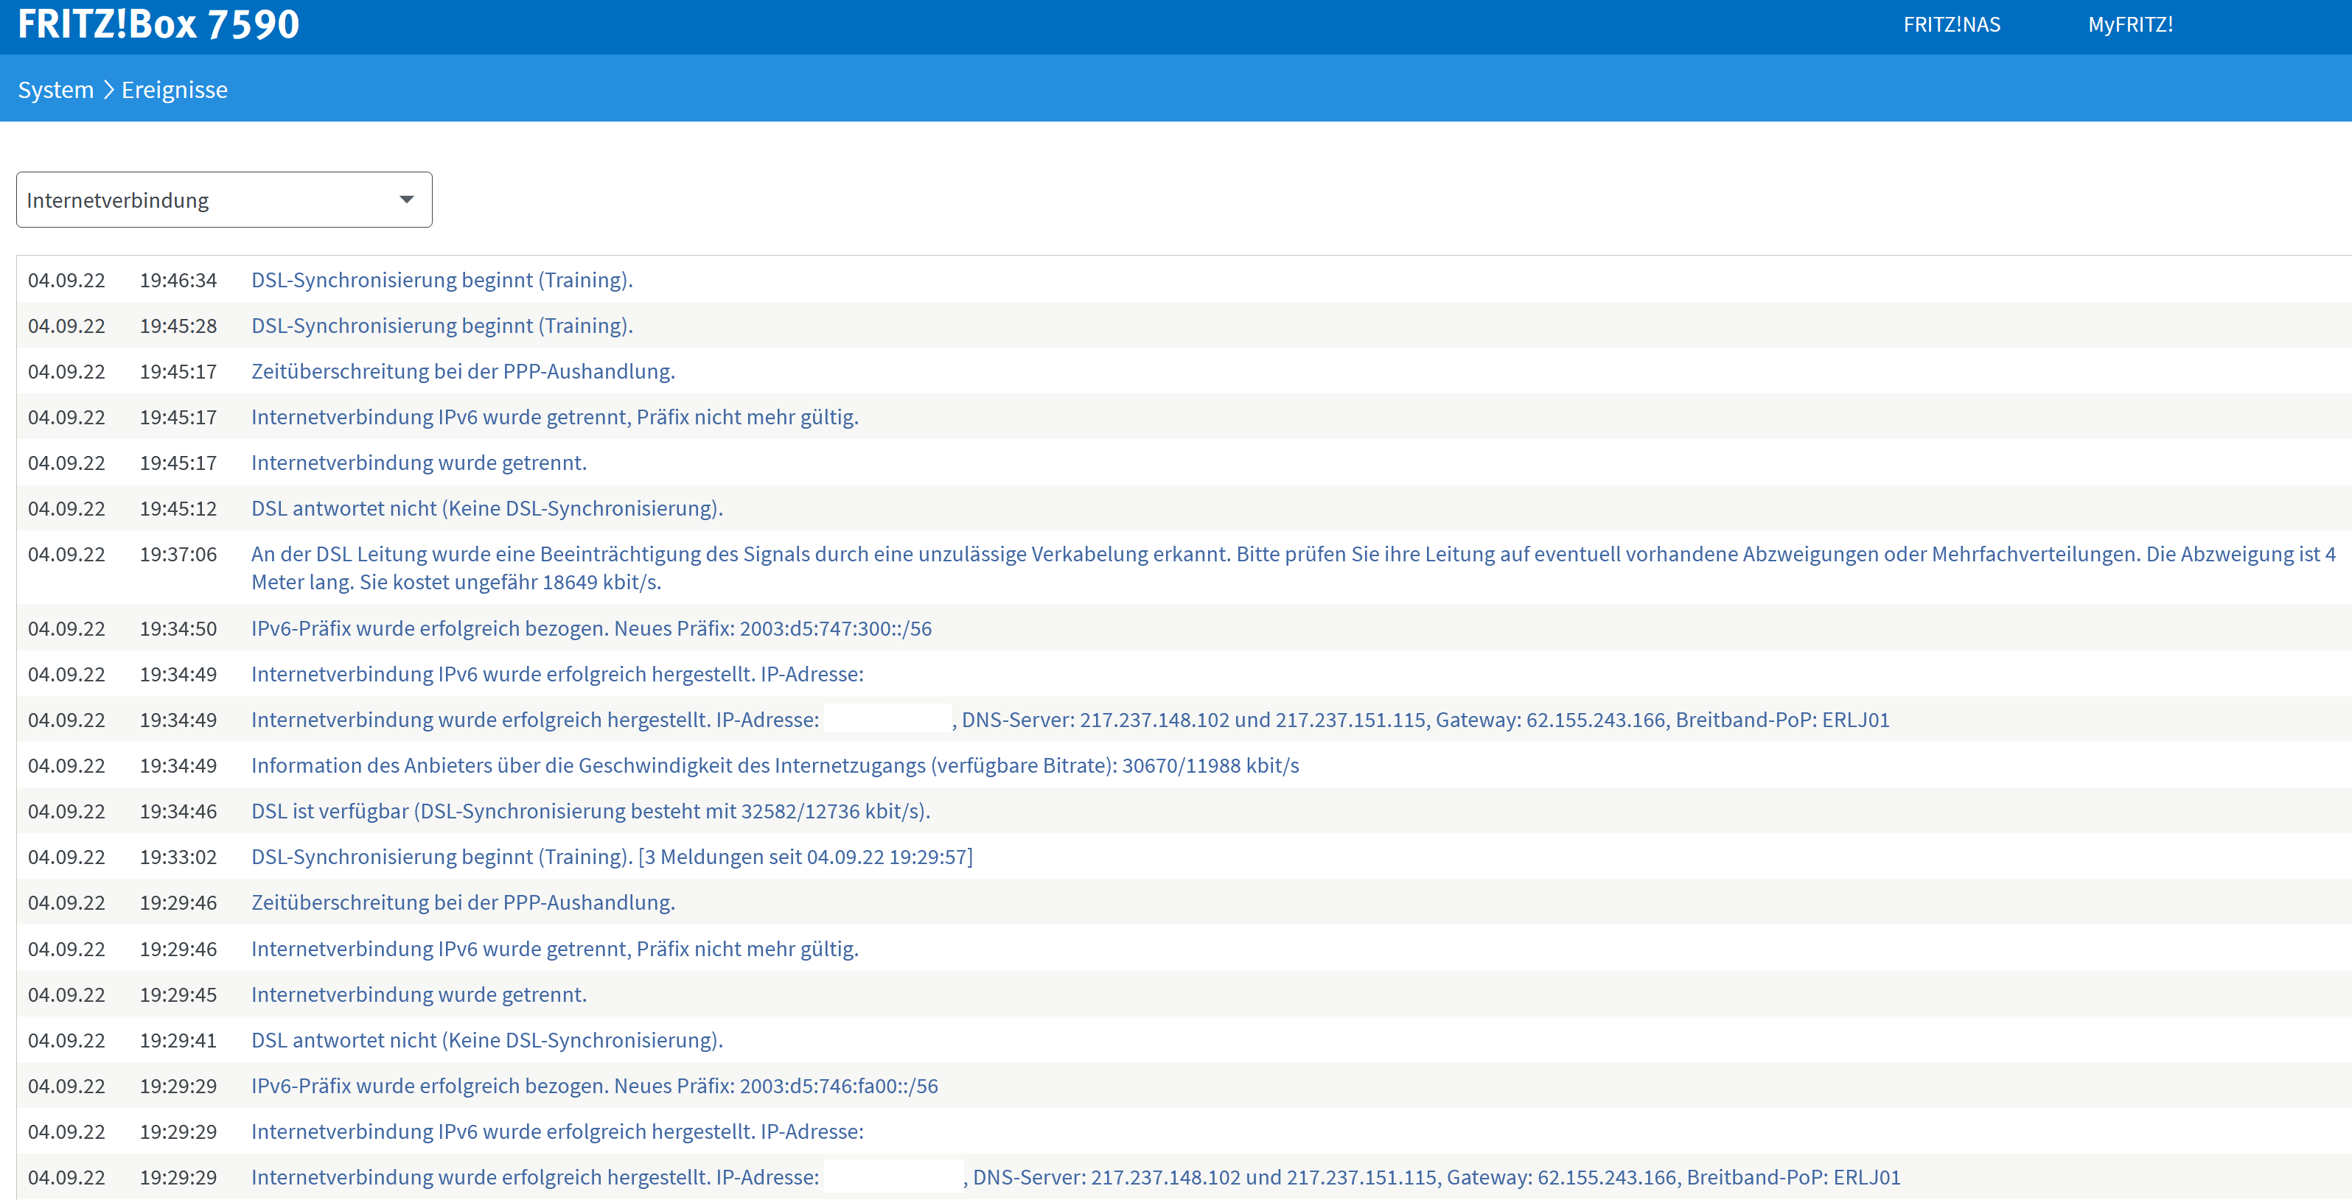The width and height of the screenshot is (2352, 1200).
Task: Click the 19:45:12 DSL antwortet nicht entry
Action: point(486,508)
